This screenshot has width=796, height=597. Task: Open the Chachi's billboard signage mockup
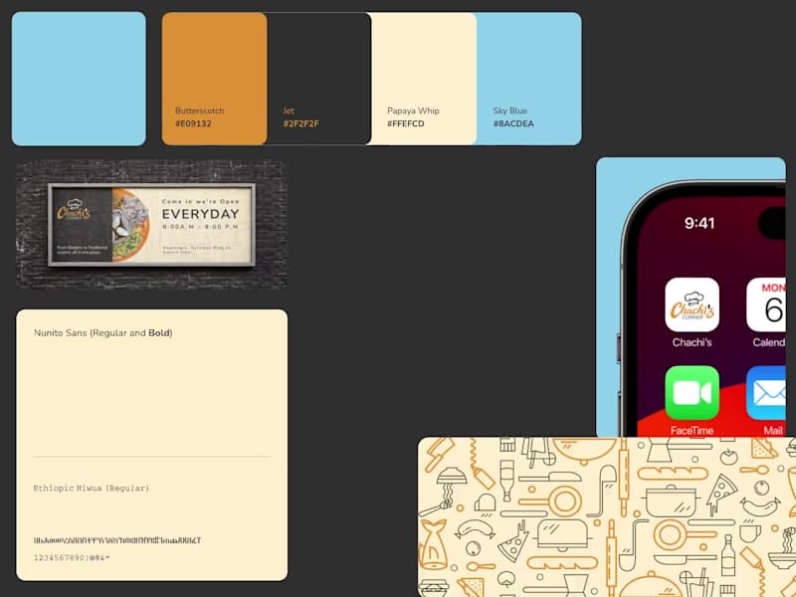pos(152,225)
